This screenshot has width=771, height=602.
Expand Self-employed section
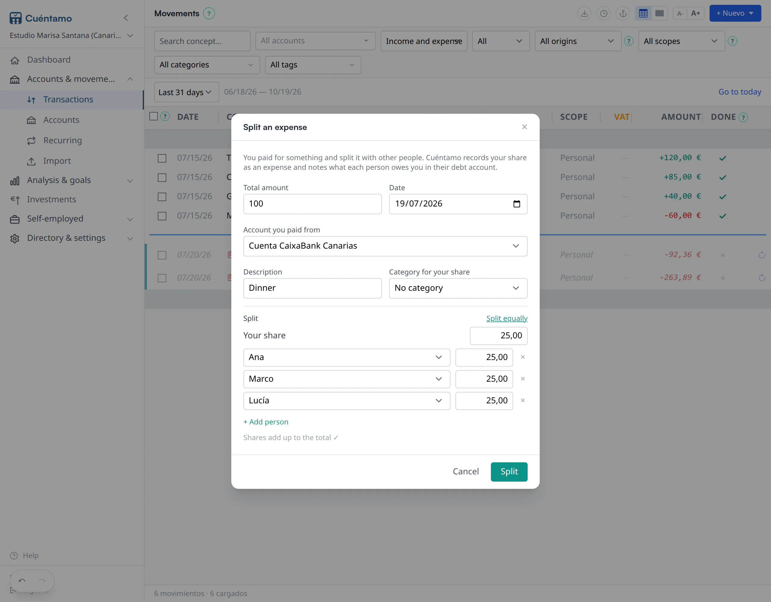click(71, 219)
